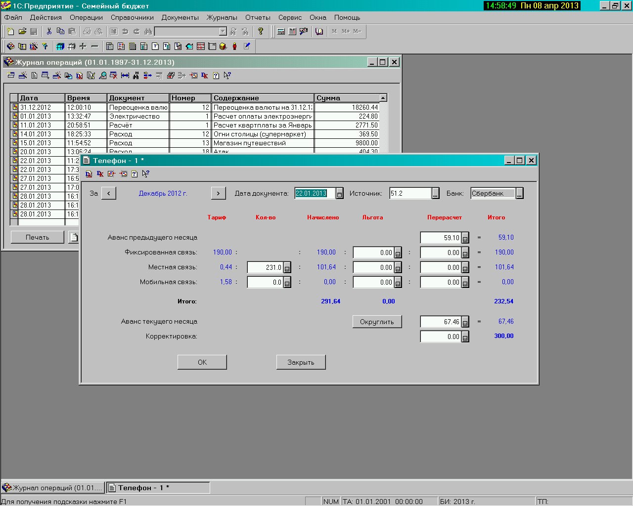Screen dimensions: 633x506
Task: Open the Источник selection ellipsis button
Action: click(x=435, y=194)
